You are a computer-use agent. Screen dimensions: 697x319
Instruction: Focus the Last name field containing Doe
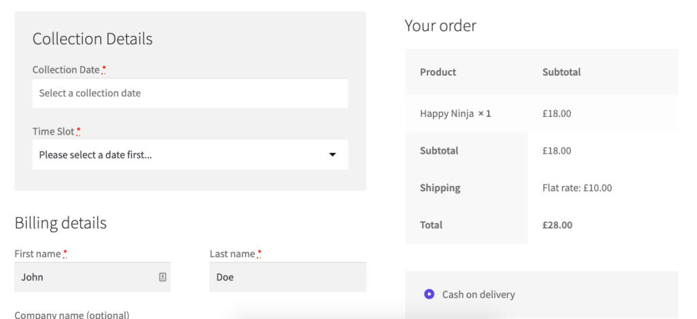click(287, 277)
